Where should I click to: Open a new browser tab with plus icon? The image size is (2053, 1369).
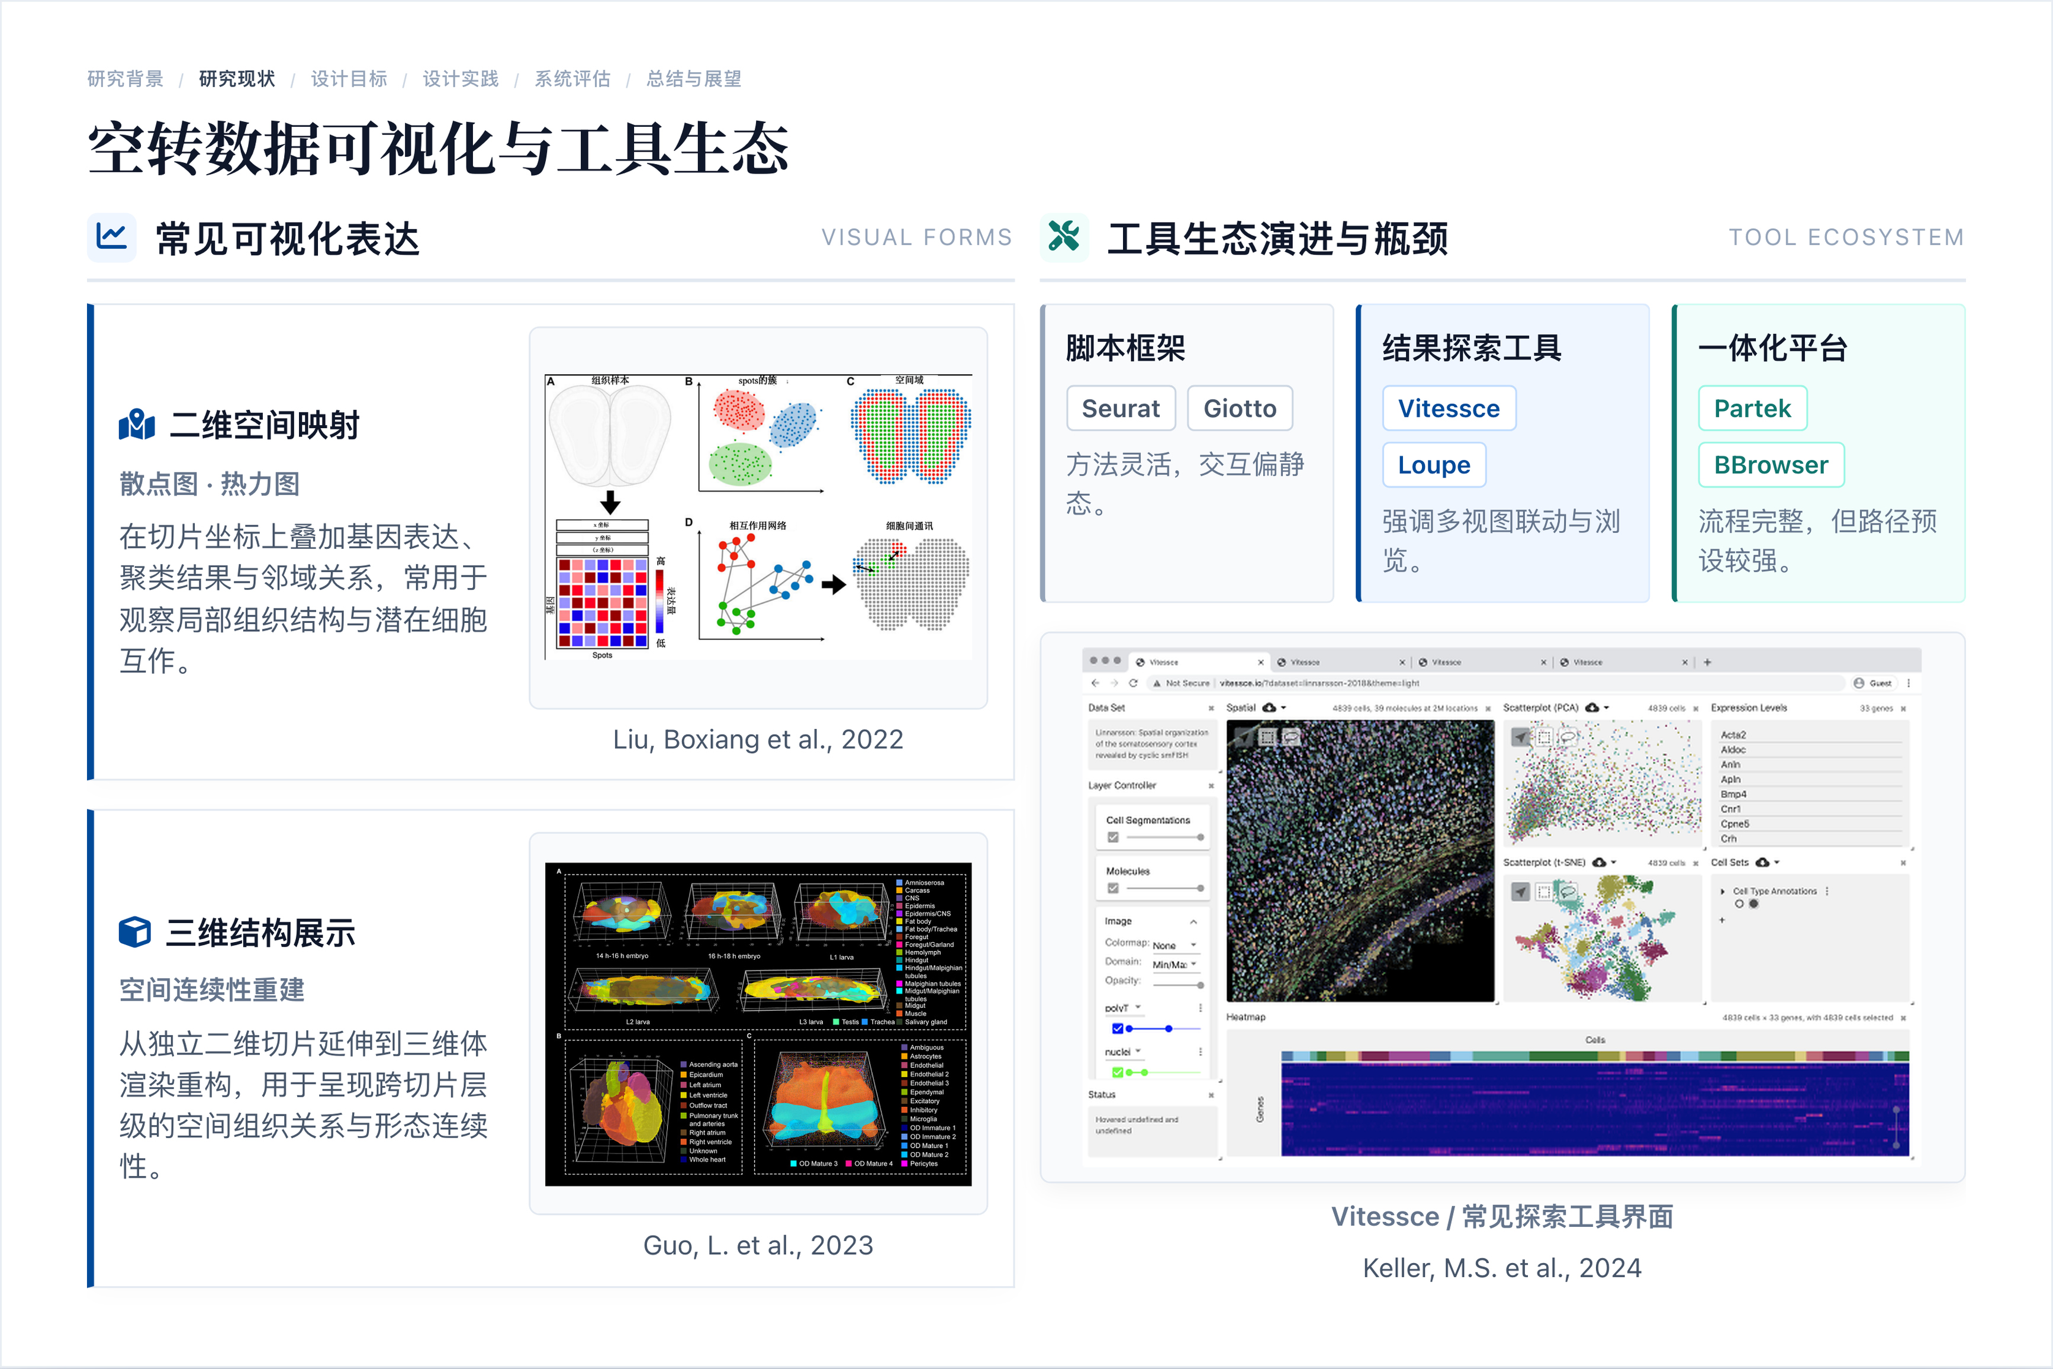click(1707, 662)
